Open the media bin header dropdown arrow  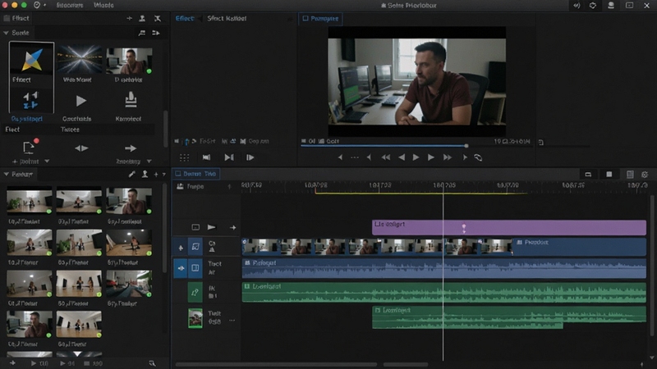coord(164,175)
